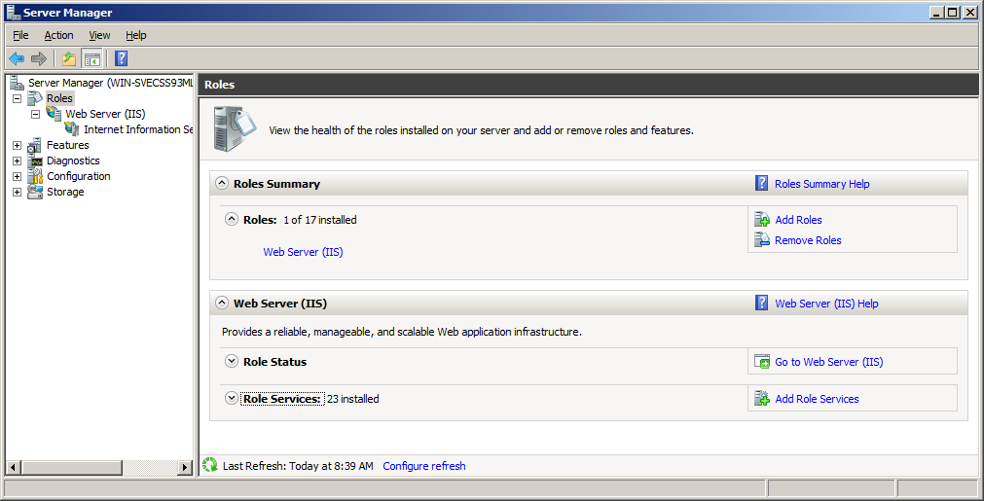
Task: Select Web Server (IIS) in the tree
Action: (x=105, y=114)
